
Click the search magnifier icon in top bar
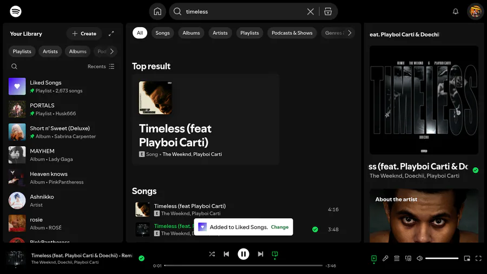(x=177, y=11)
